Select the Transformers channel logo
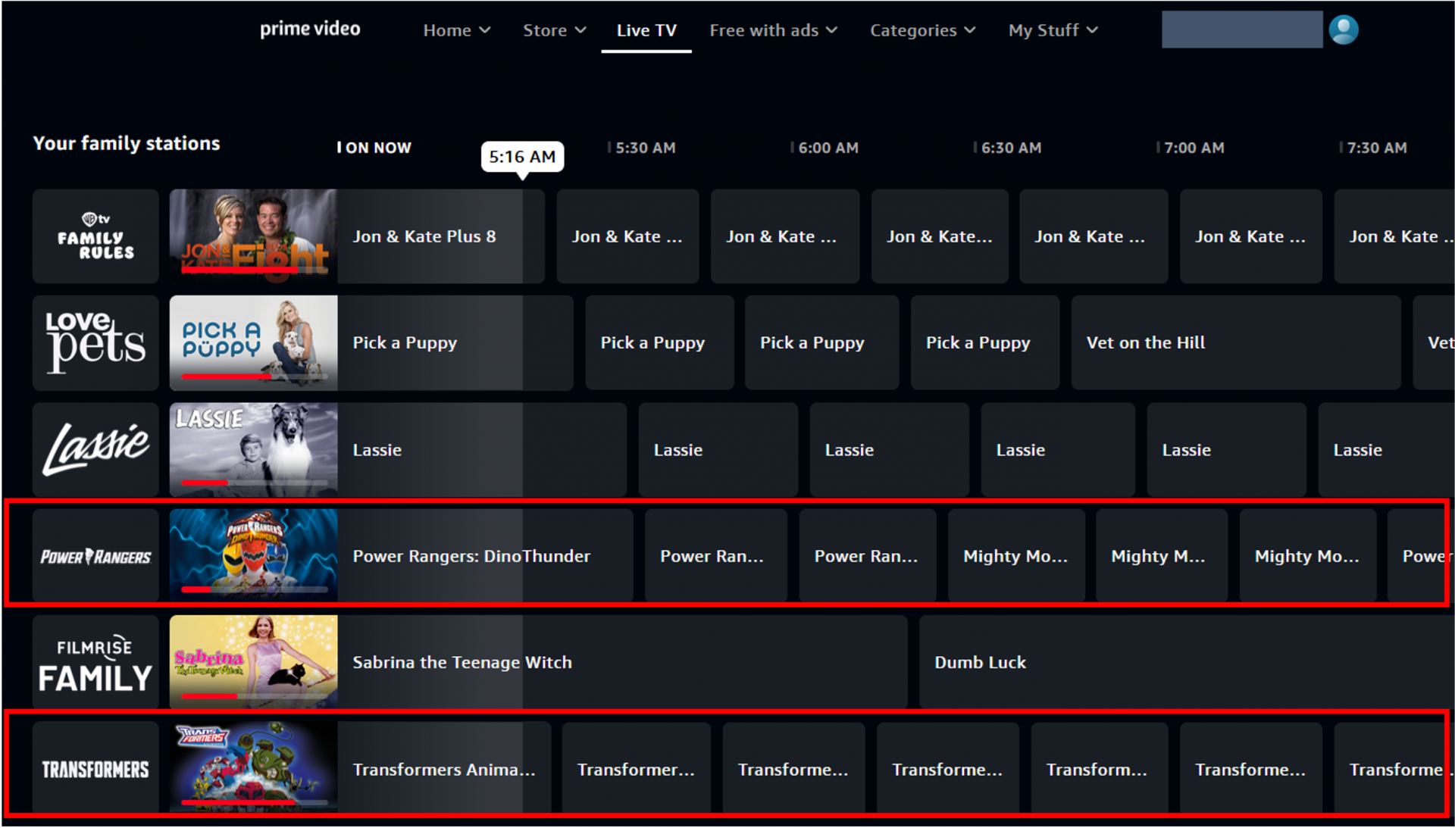Screen dimensions: 1455x828 (95, 769)
